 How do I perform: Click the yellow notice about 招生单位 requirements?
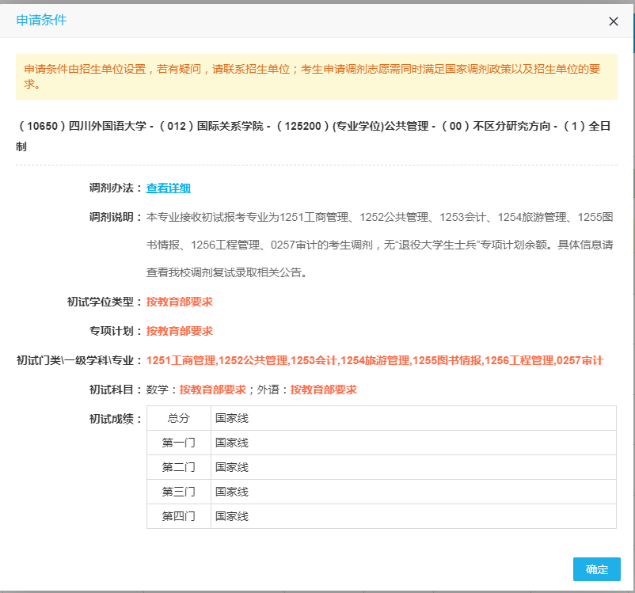(317, 77)
